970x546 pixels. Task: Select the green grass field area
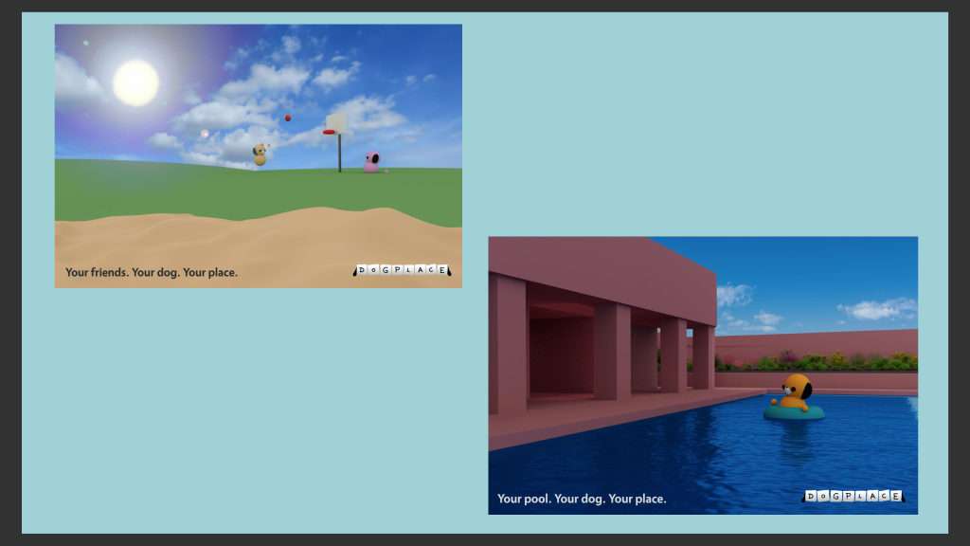click(189, 190)
